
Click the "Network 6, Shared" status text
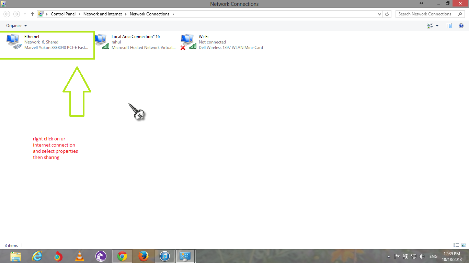point(41,42)
